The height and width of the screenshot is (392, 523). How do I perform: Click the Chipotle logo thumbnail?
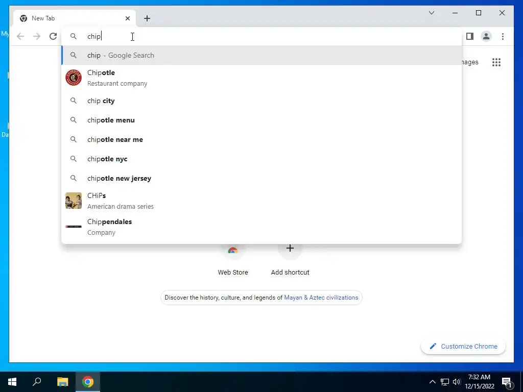point(74,78)
